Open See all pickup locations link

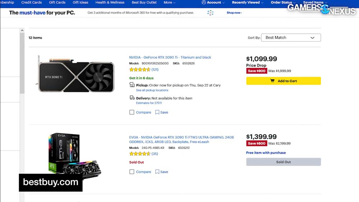[x=152, y=90]
